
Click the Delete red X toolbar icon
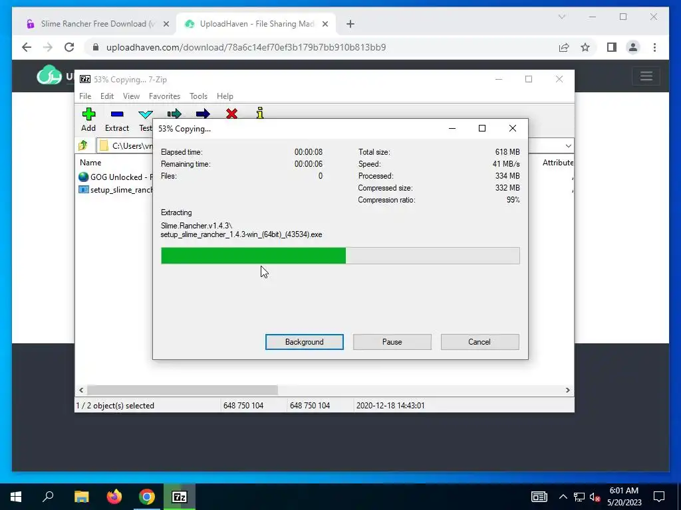click(x=231, y=114)
